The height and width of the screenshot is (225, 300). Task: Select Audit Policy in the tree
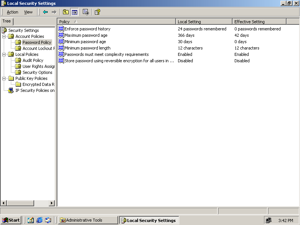[x=33, y=60]
